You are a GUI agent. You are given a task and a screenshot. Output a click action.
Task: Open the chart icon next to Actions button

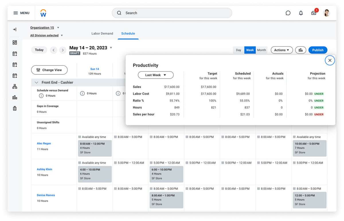click(300, 50)
